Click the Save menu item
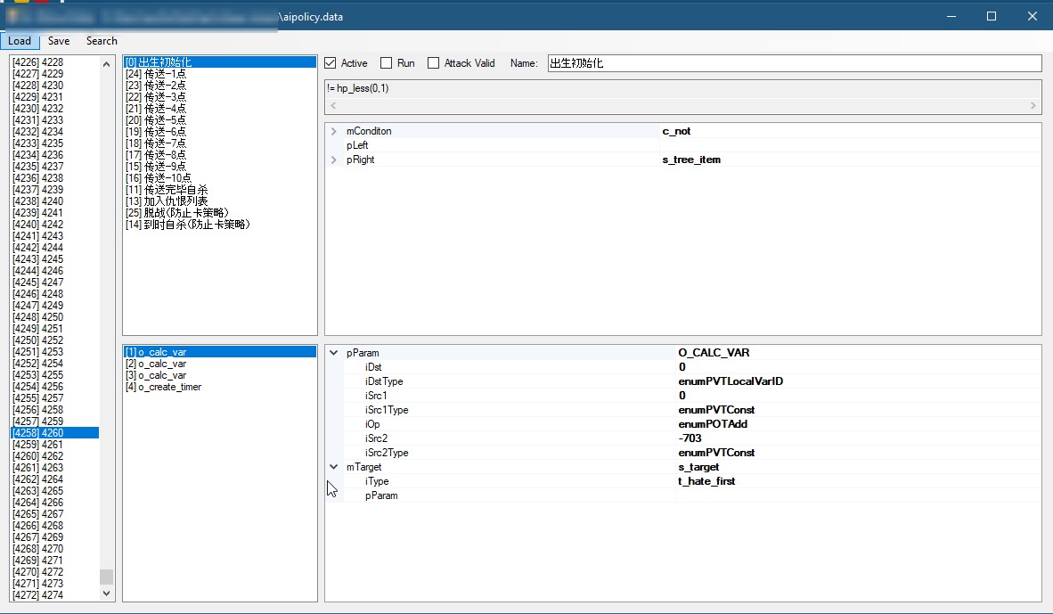This screenshot has height=614, width=1053. click(x=59, y=41)
